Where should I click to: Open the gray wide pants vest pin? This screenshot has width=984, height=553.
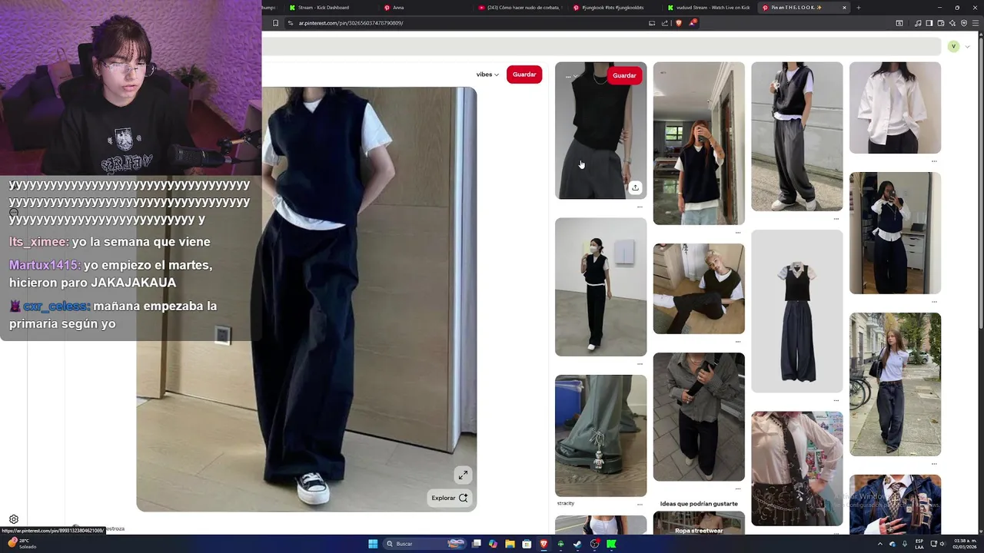pyautogui.click(x=796, y=136)
